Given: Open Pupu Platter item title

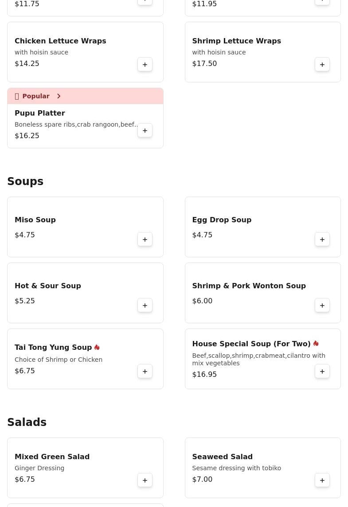Looking at the screenshot, I should click(x=40, y=113).
